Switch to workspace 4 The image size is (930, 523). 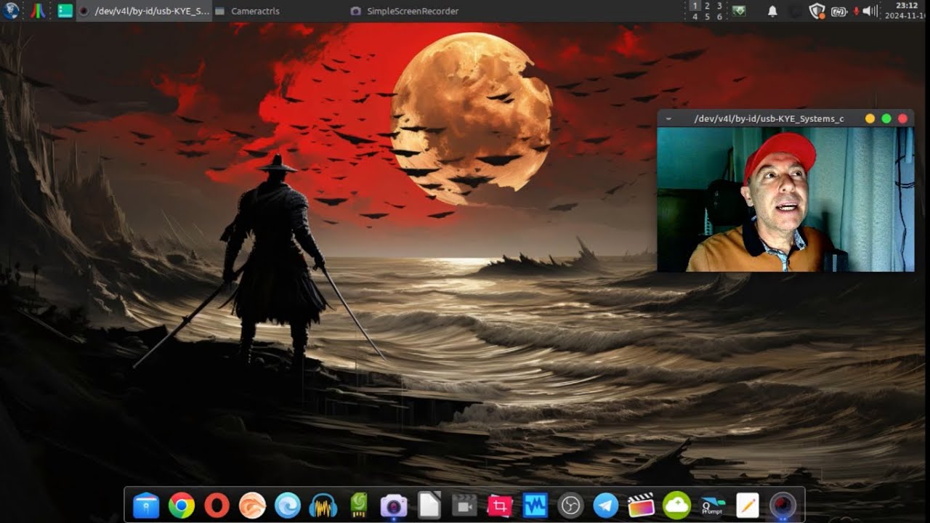695,16
